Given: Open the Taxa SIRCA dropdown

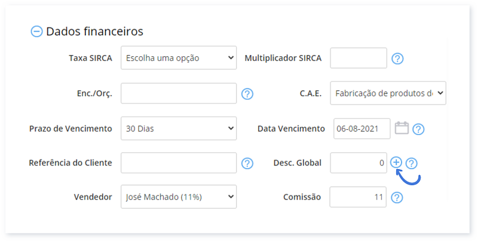Looking at the screenshot, I should [179, 58].
